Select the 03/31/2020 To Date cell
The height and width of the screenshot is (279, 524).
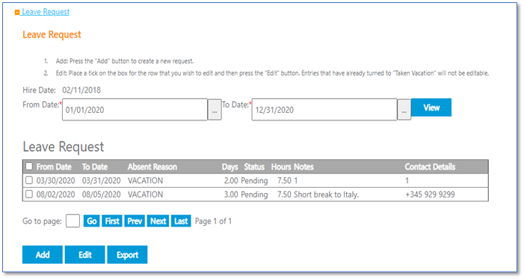(x=101, y=181)
